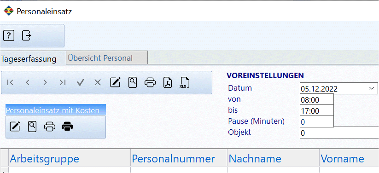Print from the navigation toolbar outline printer
The height and width of the screenshot is (173, 379).
coord(150,82)
